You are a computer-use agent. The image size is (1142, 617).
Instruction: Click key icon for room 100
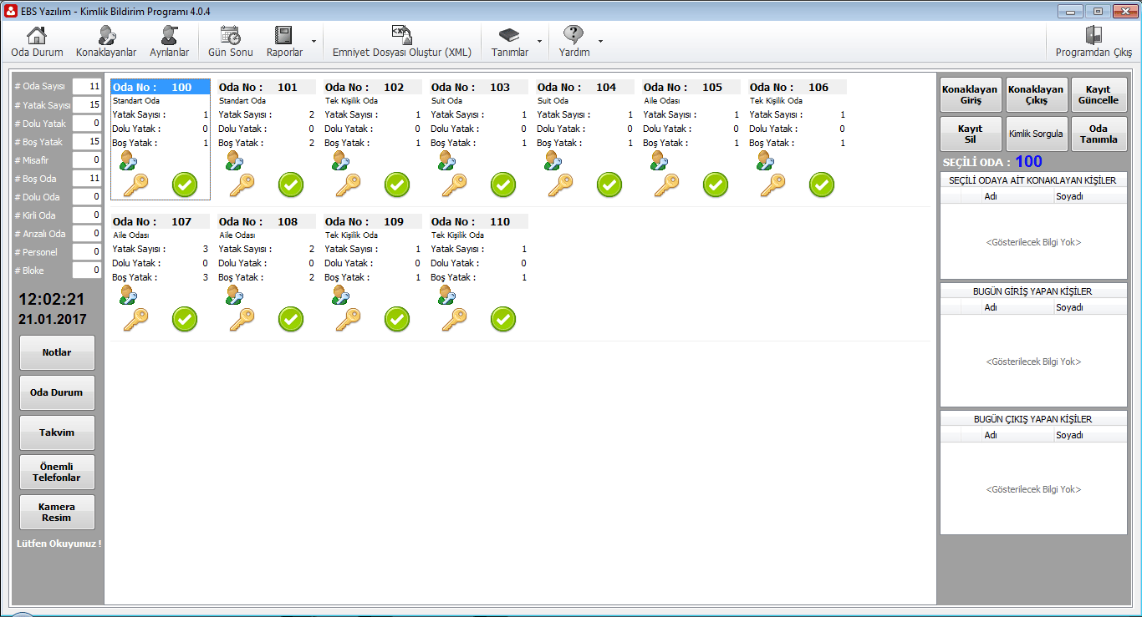pyautogui.click(x=135, y=185)
